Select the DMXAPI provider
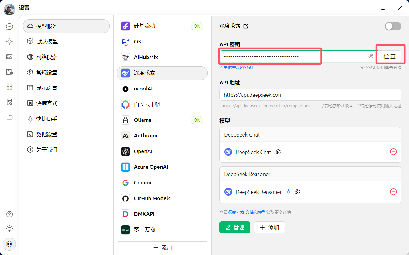The width and height of the screenshot is (409, 255). coord(162,214)
